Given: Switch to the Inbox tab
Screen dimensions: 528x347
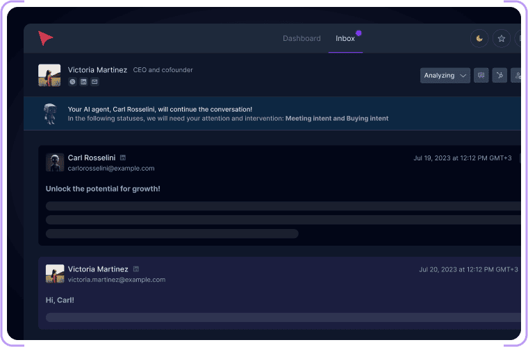Looking at the screenshot, I should click(x=345, y=38).
